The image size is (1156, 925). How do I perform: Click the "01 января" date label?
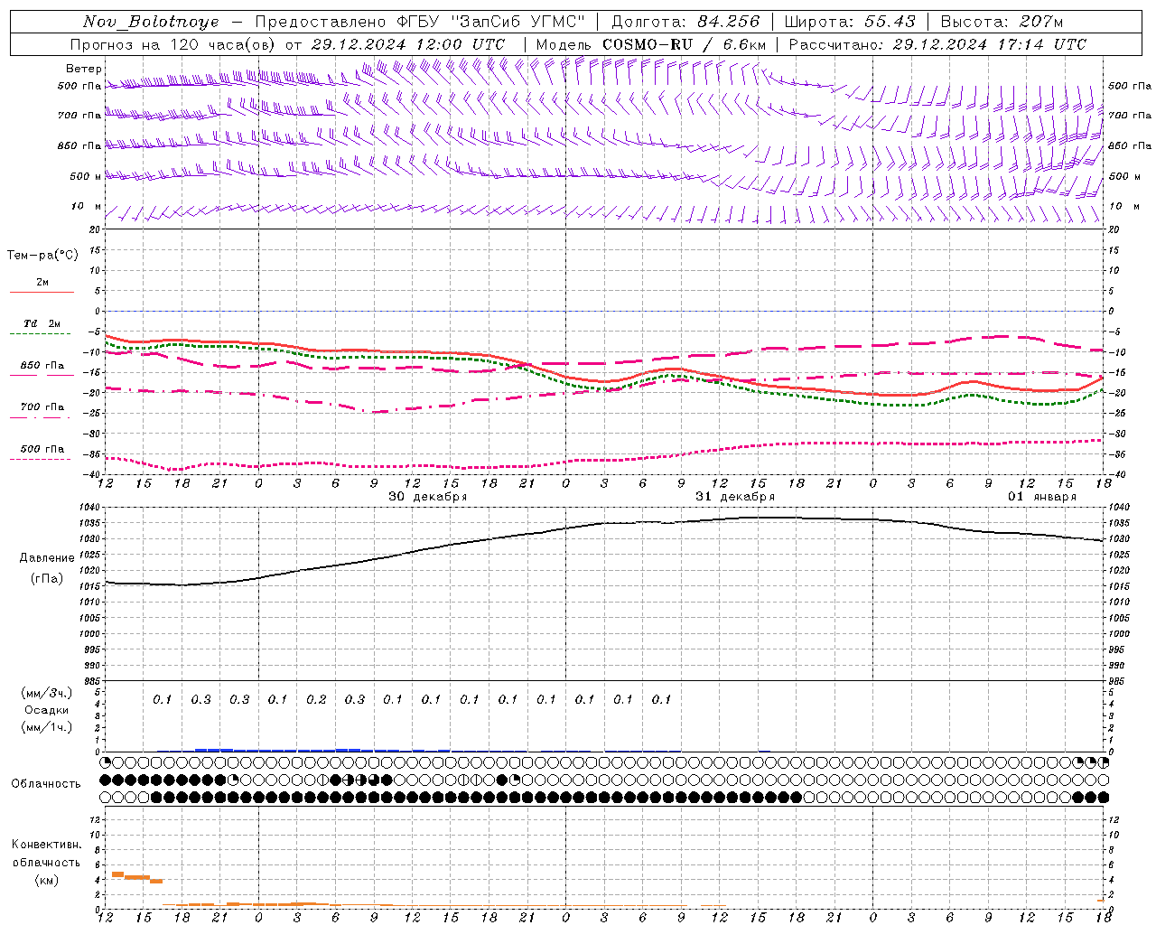click(1042, 497)
